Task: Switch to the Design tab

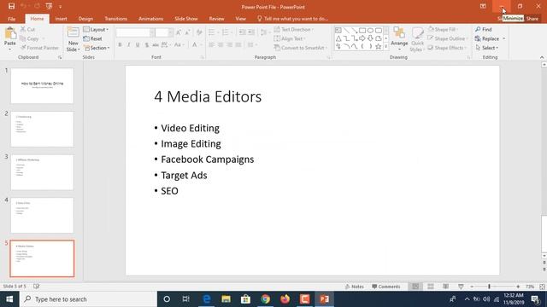Action: coord(85,19)
